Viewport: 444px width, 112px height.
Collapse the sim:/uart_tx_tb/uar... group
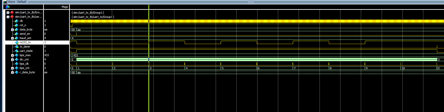pyautogui.click(x=8, y=17)
